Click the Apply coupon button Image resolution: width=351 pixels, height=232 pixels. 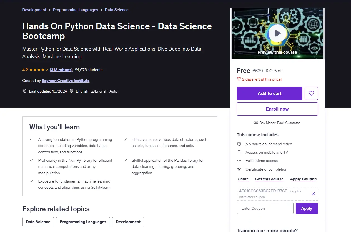click(x=307, y=208)
